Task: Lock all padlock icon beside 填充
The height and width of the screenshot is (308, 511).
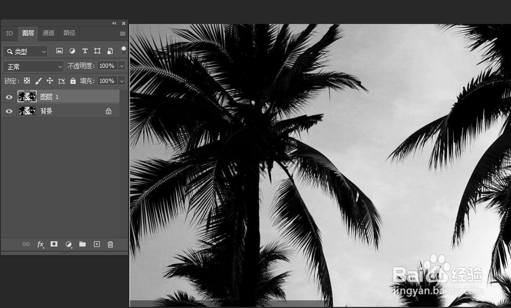Action: coord(73,81)
